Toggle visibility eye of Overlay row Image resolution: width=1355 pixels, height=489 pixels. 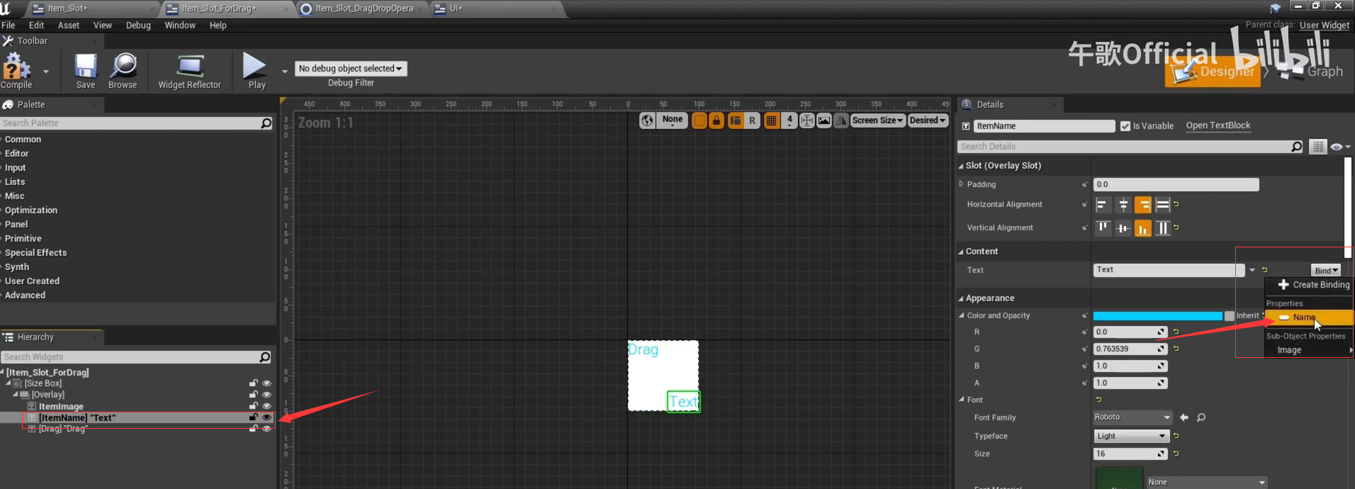[x=266, y=395]
